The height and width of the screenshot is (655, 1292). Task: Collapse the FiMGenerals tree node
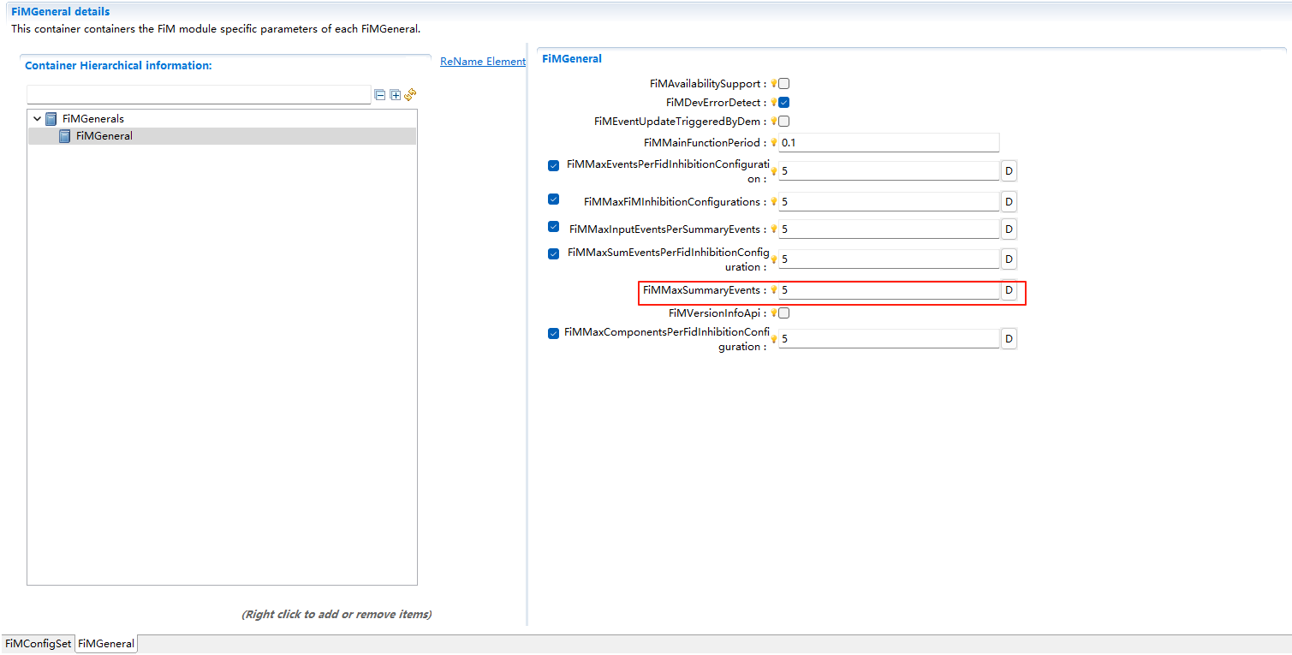click(37, 118)
